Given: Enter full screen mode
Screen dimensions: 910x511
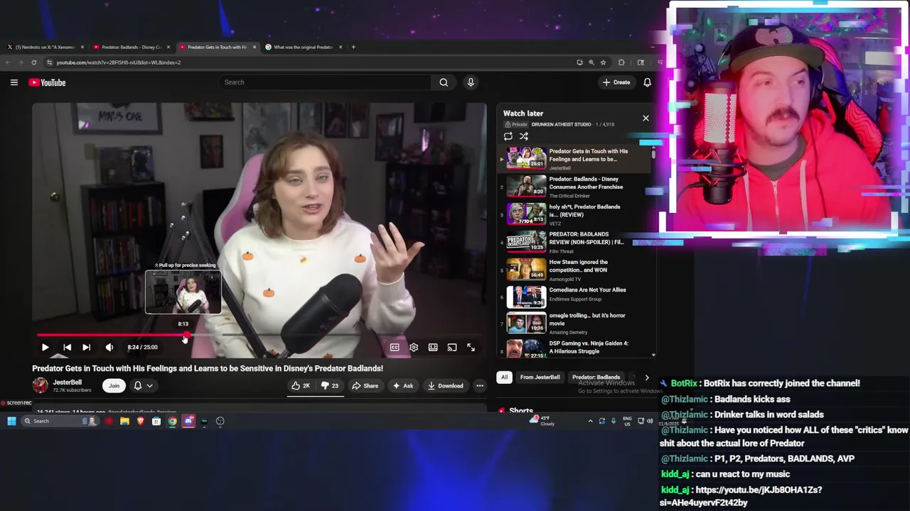Looking at the screenshot, I should coord(471,347).
